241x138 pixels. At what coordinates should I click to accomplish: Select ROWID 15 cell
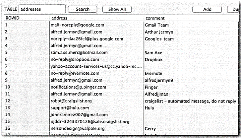click(27, 121)
